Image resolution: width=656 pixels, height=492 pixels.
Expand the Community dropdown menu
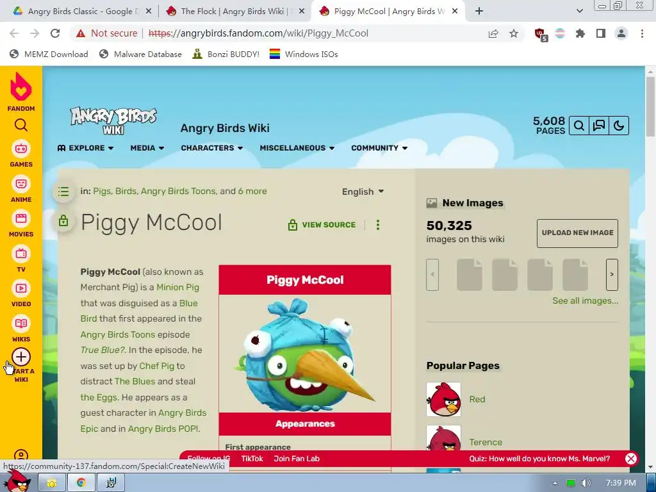pyautogui.click(x=379, y=148)
